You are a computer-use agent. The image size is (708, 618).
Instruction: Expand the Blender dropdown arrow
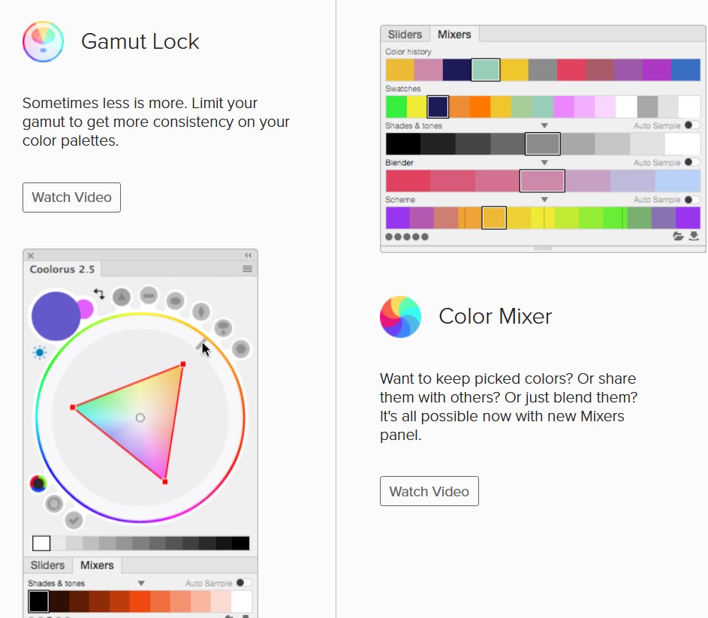tap(544, 163)
